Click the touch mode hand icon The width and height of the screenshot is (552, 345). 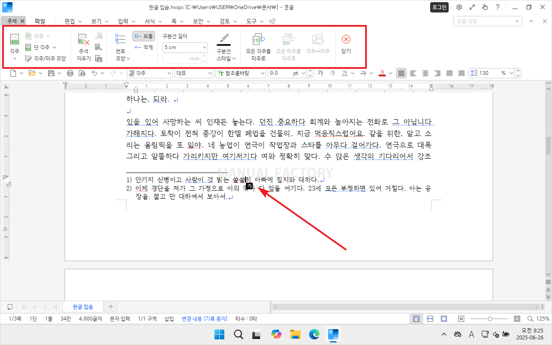pos(485,7)
